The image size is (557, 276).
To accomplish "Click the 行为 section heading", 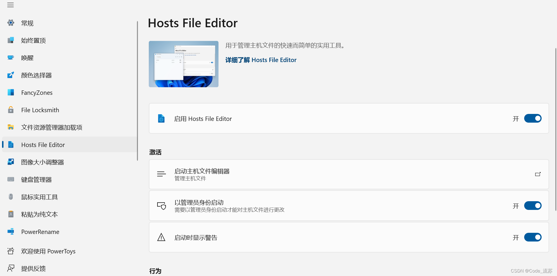I will click(x=155, y=271).
